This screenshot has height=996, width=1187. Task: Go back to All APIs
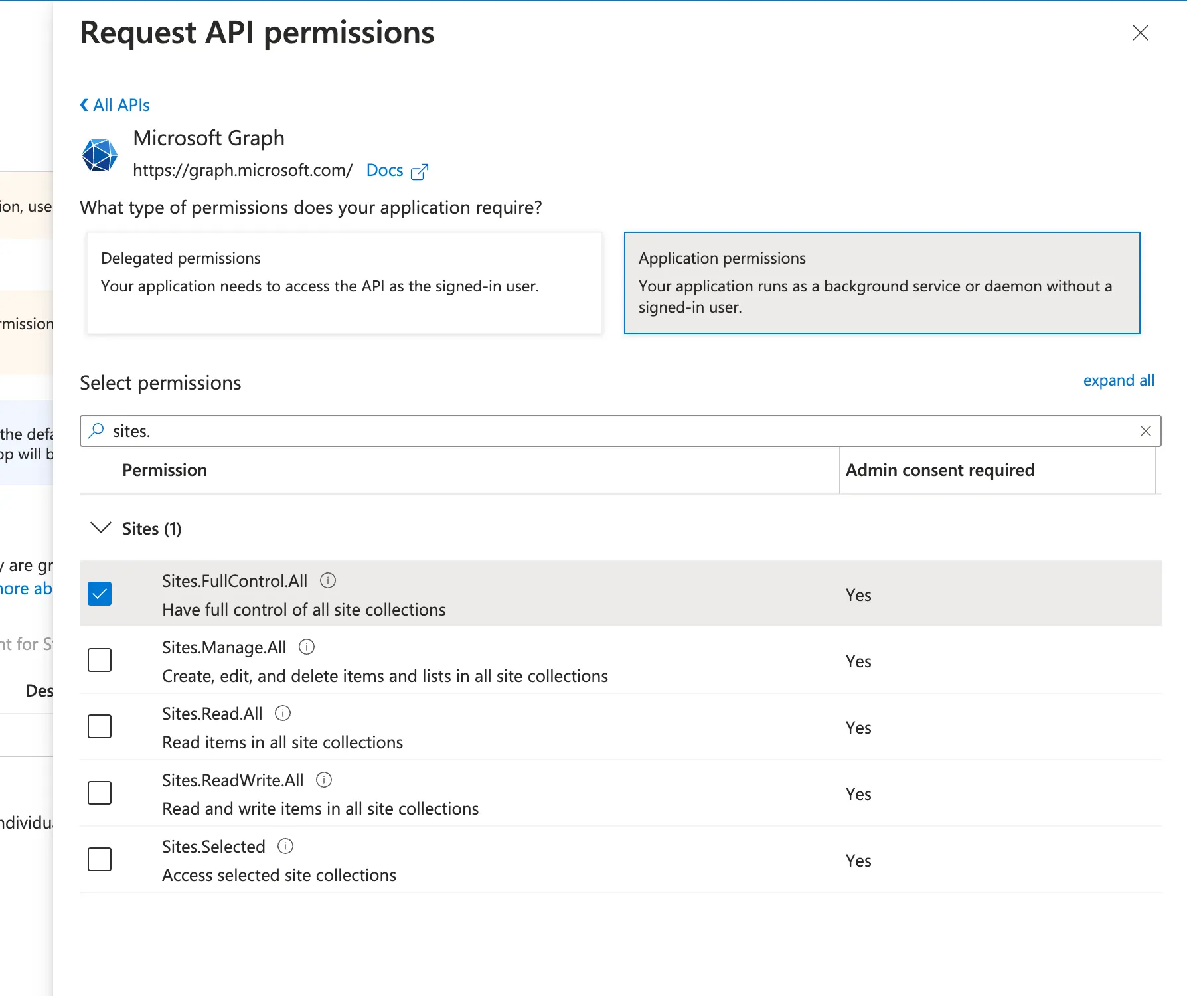pyautogui.click(x=116, y=105)
